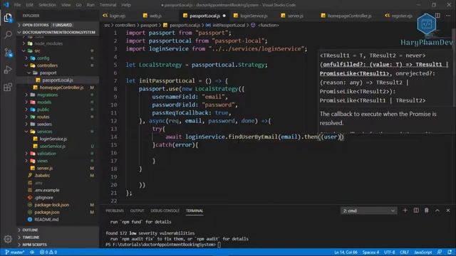Open userService.js in the file tree
Screen dimensions: 456x256
[x=53, y=146]
